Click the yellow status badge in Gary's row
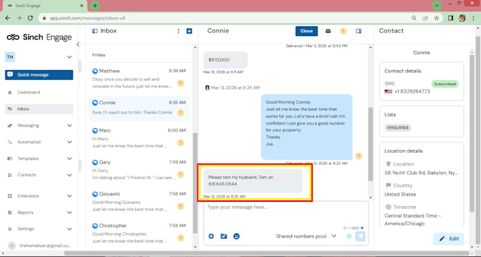481x257 pixels. [x=180, y=174]
